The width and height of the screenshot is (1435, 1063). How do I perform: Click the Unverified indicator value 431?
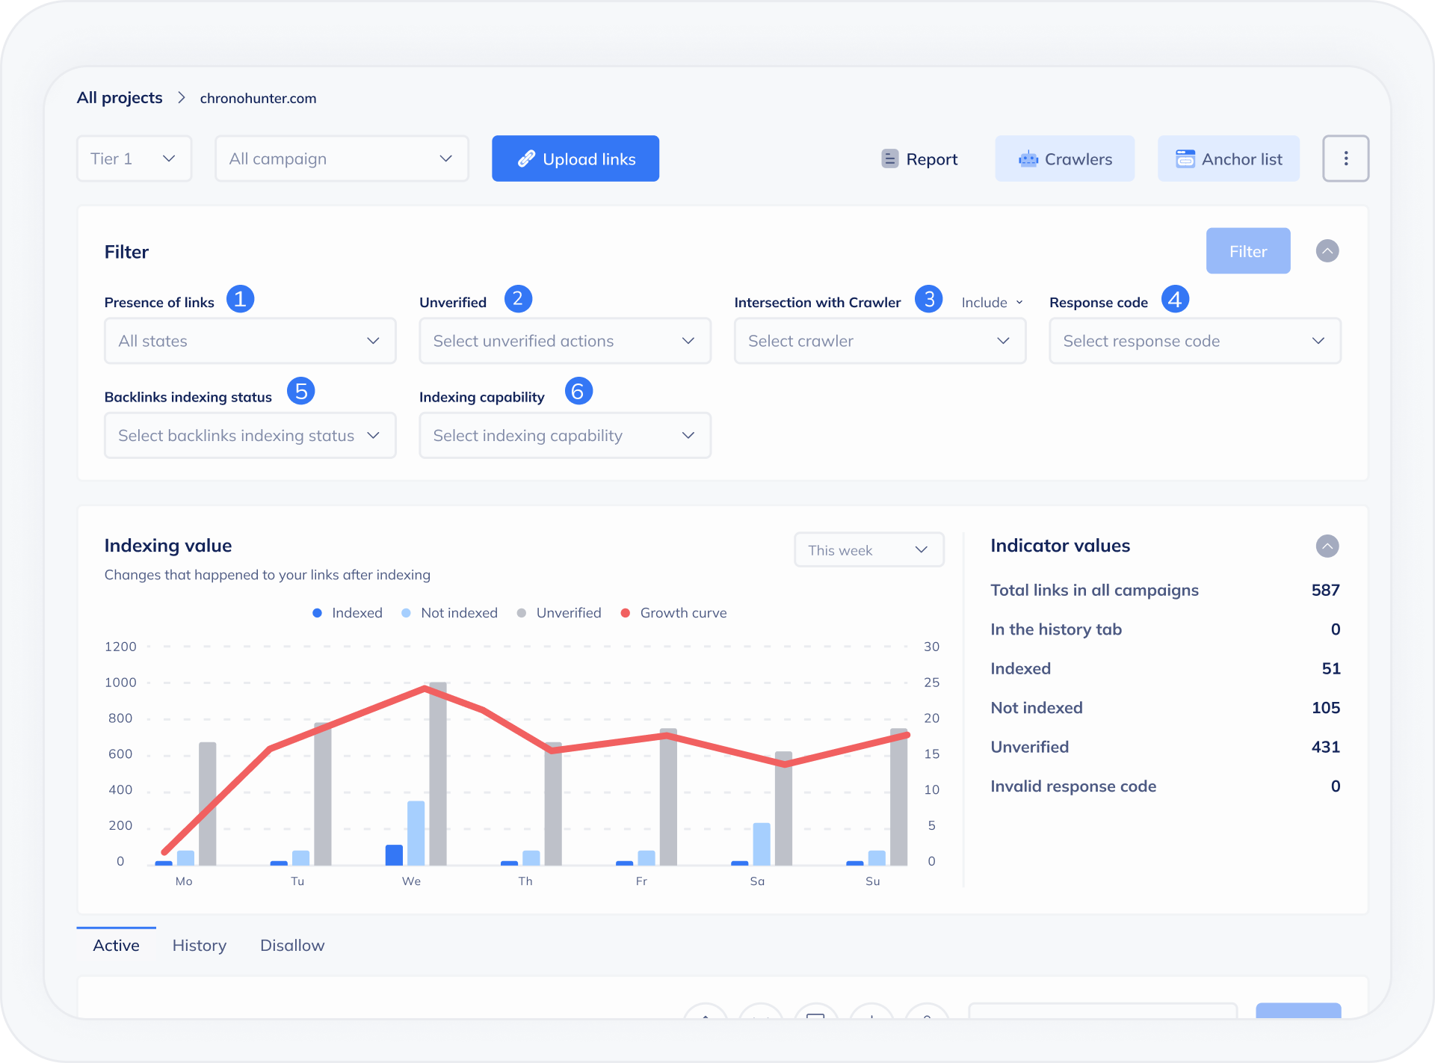click(1325, 748)
